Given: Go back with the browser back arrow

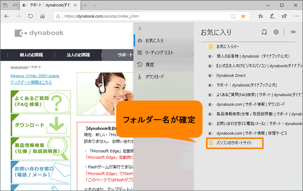Looking at the screenshot, I should 7,16.
